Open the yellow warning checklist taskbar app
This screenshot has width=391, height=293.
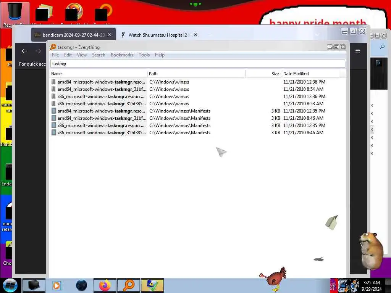pos(152,285)
